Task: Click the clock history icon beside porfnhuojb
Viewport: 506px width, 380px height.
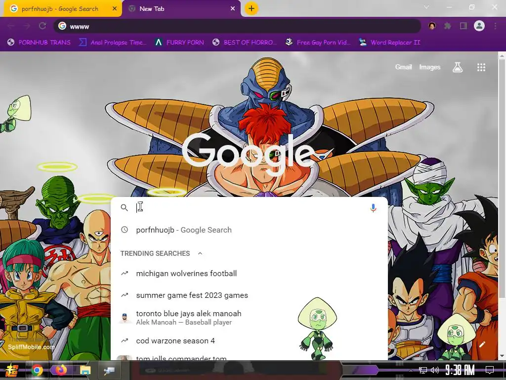Action: (124, 230)
